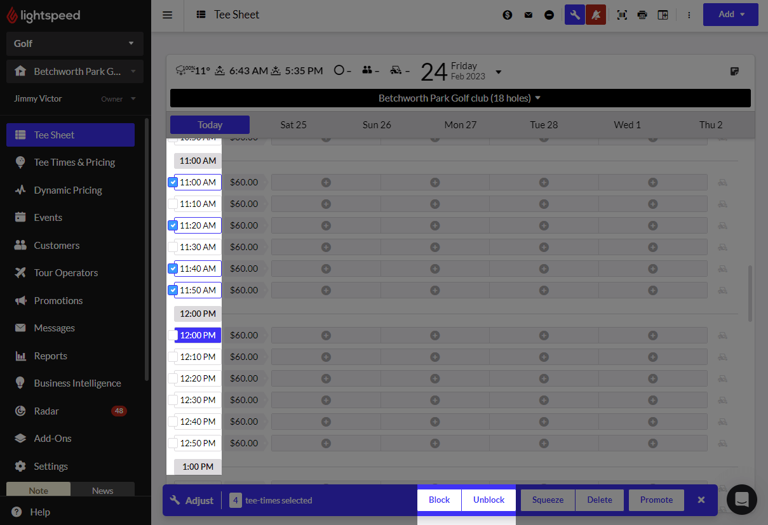Print the tee sheet with printer icon
Image resolution: width=768 pixels, height=525 pixels.
click(642, 15)
